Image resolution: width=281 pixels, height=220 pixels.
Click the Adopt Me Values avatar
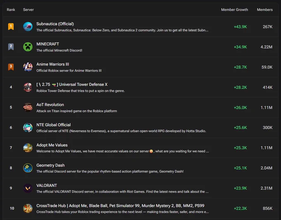(28, 148)
